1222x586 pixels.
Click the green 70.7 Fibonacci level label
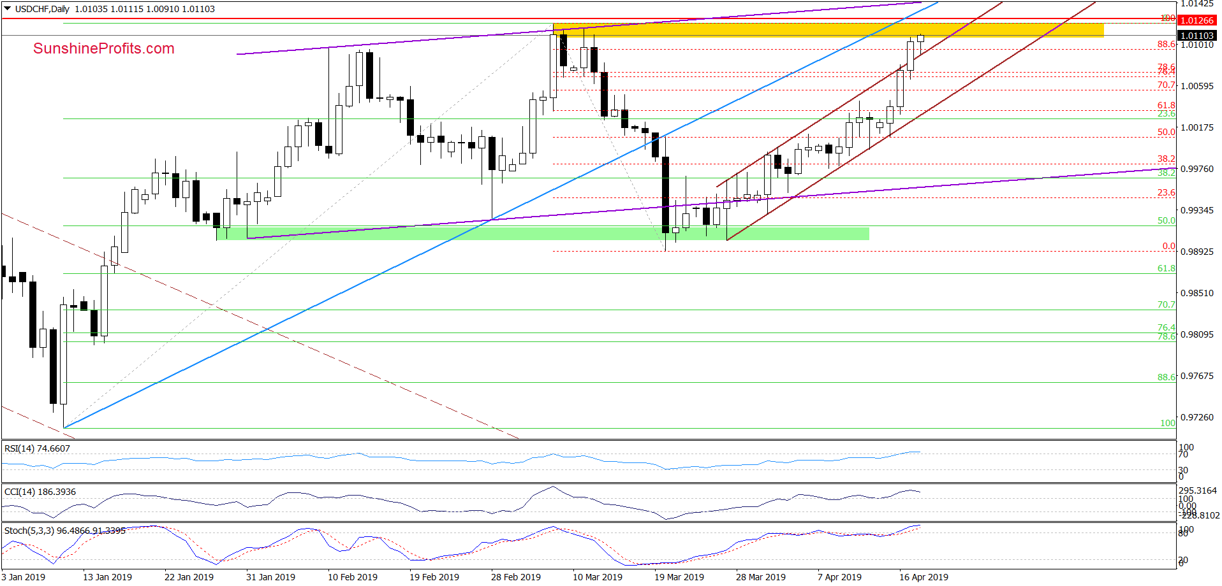click(x=1167, y=304)
